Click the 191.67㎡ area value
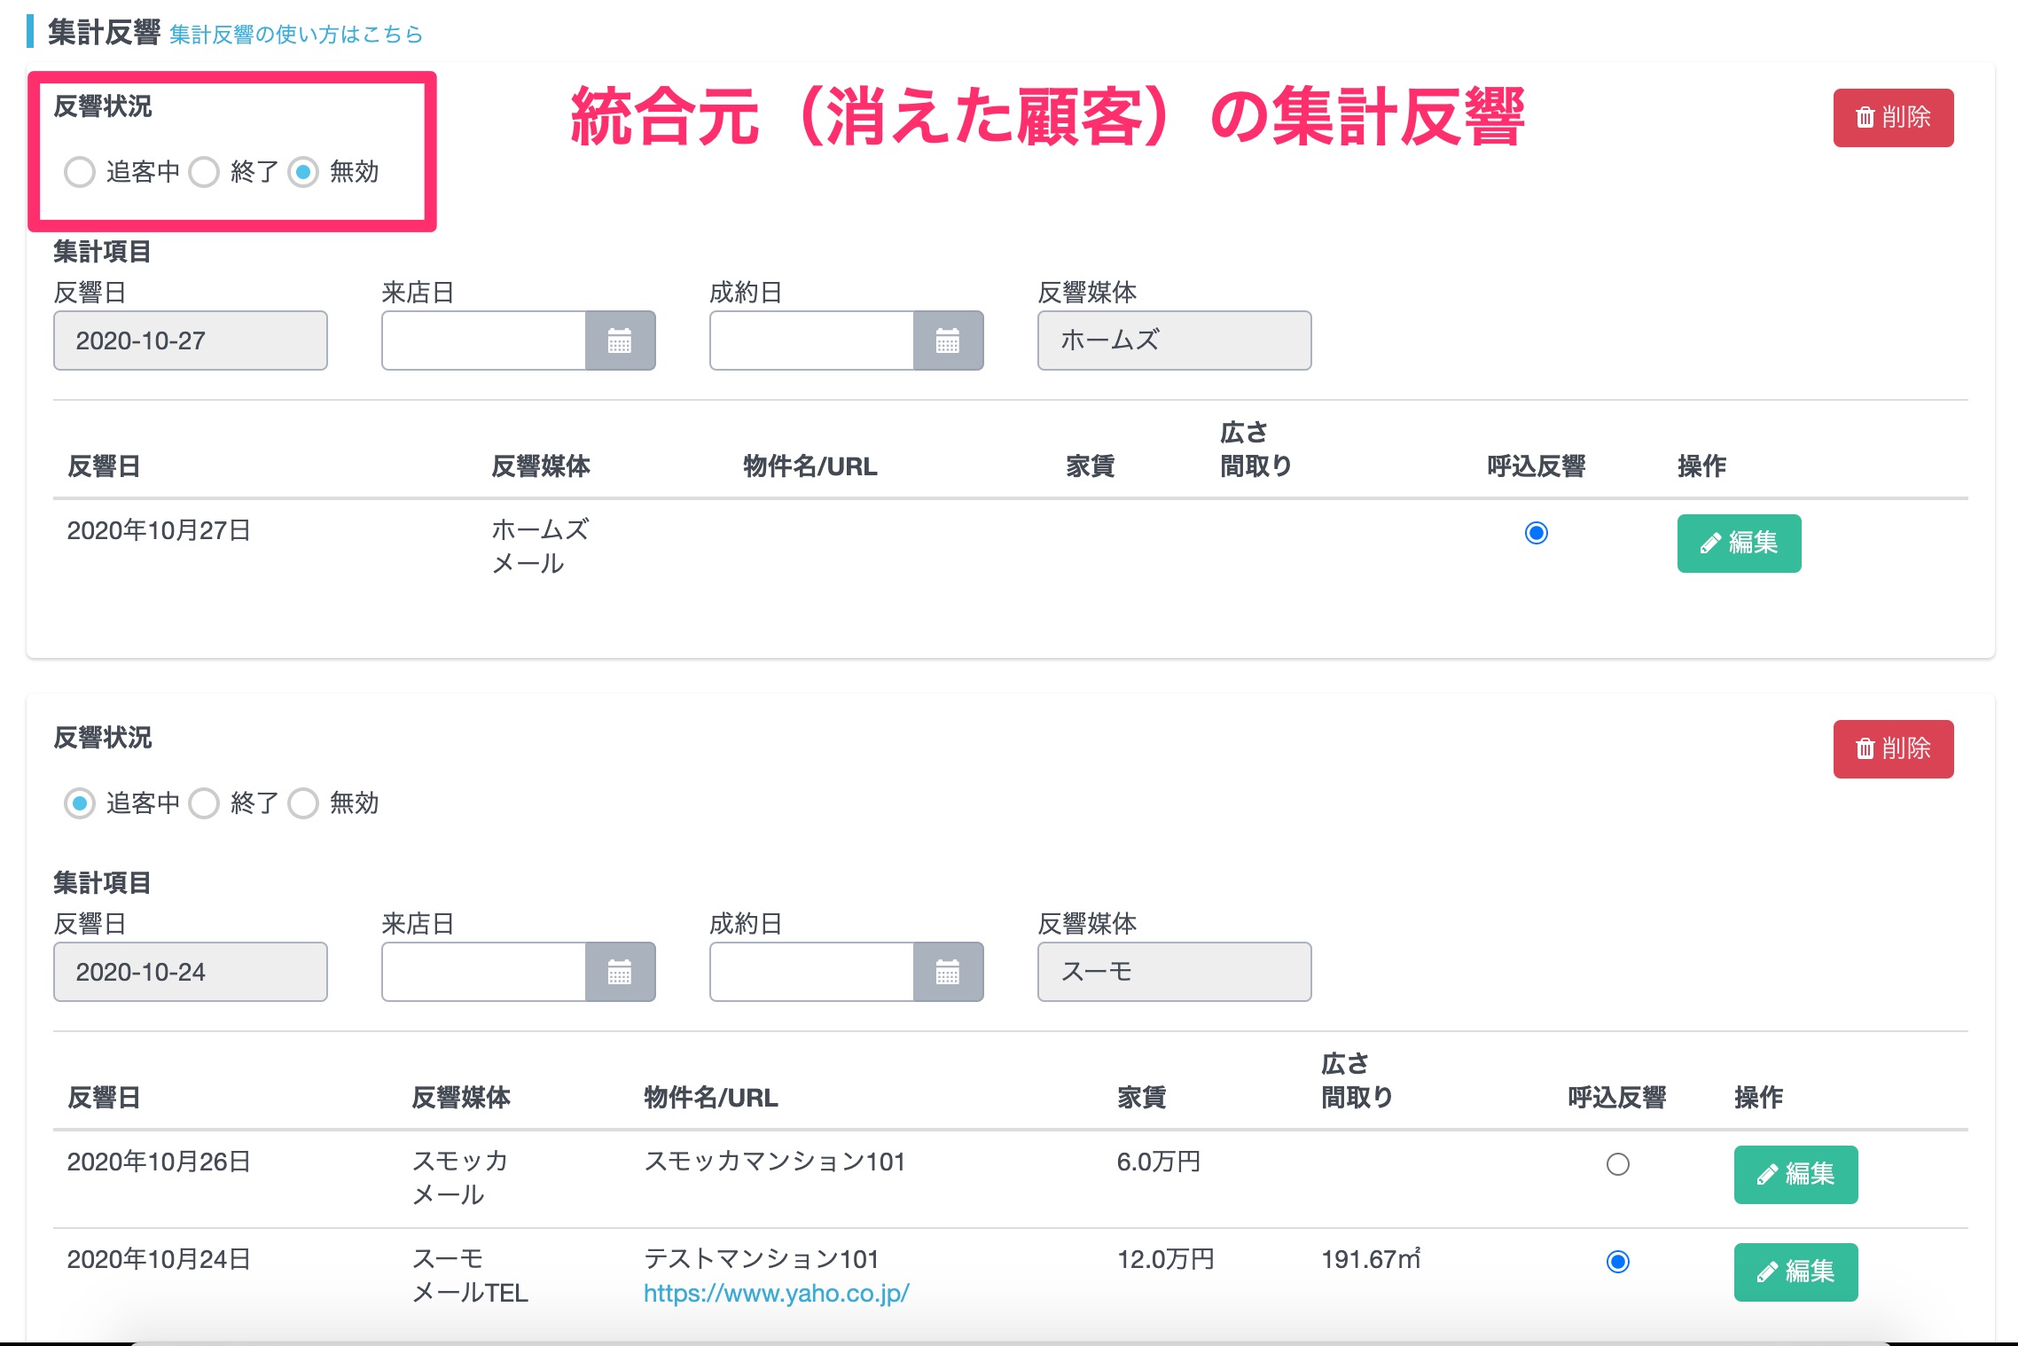 tap(1371, 1259)
